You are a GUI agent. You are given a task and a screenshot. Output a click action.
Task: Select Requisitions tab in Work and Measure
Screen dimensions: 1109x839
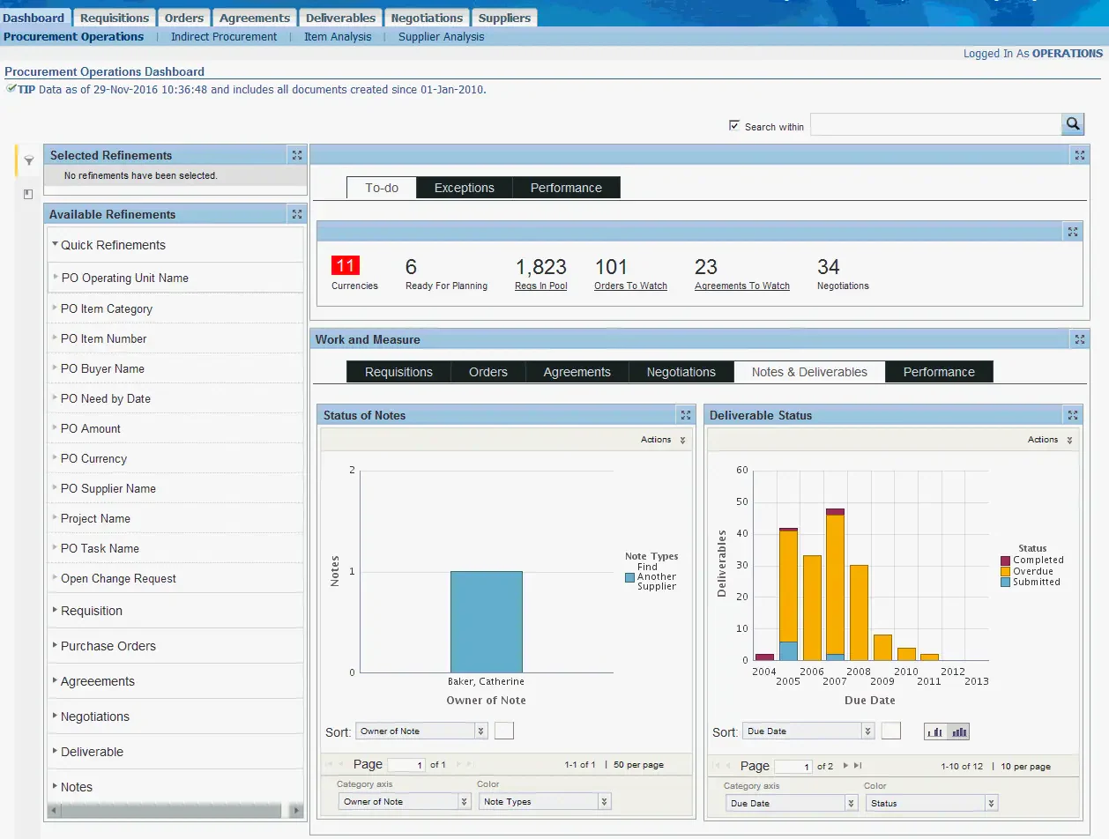tap(398, 372)
